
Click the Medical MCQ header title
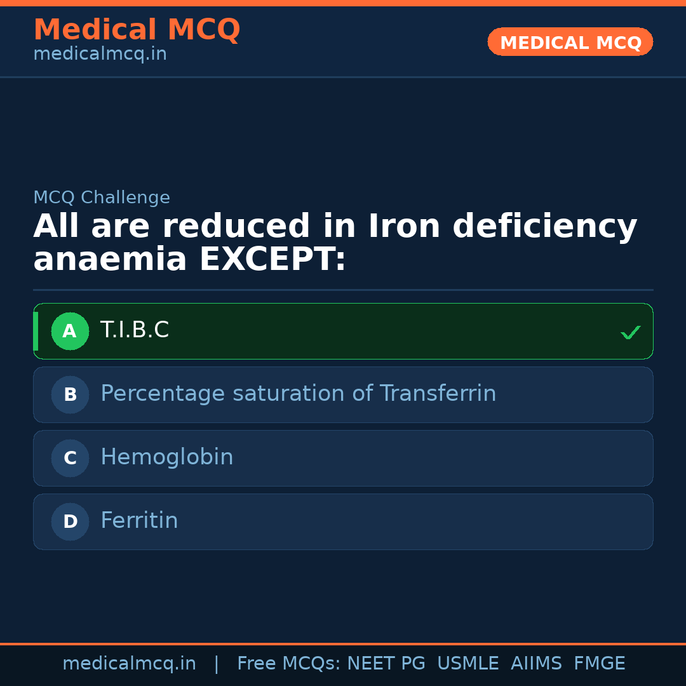(x=137, y=30)
